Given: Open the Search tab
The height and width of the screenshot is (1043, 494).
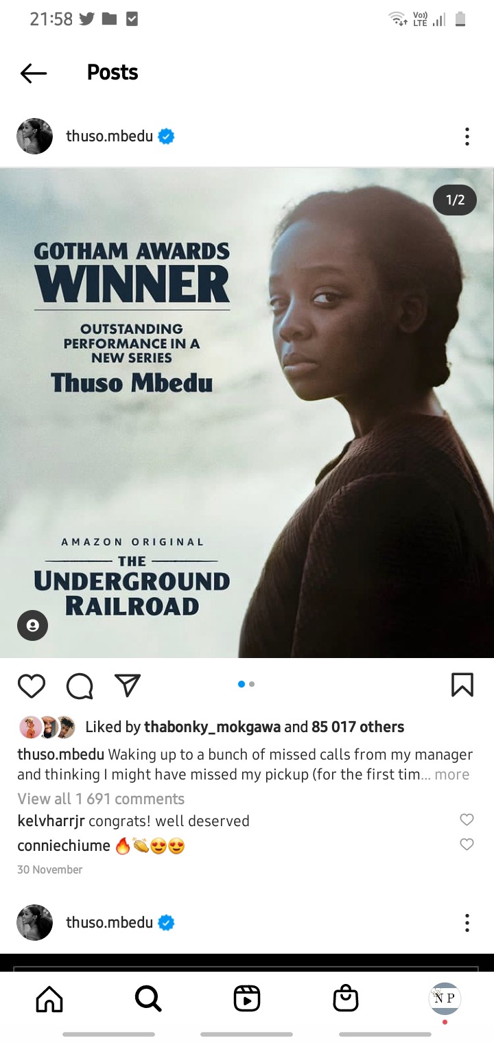Looking at the screenshot, I should click(x=148, y=998).
